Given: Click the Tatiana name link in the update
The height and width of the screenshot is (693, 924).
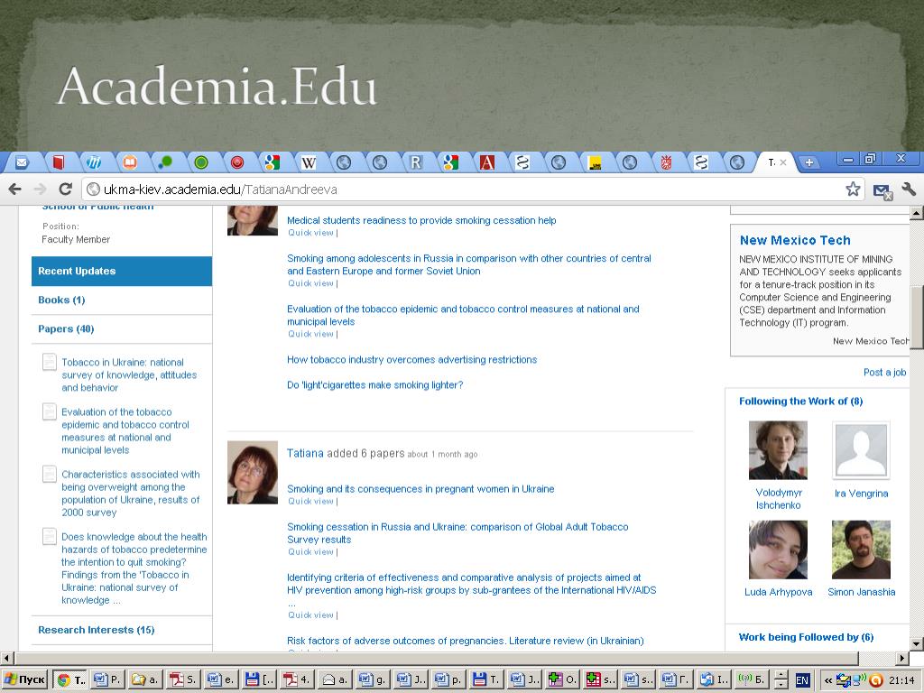Looking at the screenshot, I should (x=305, y=453).
